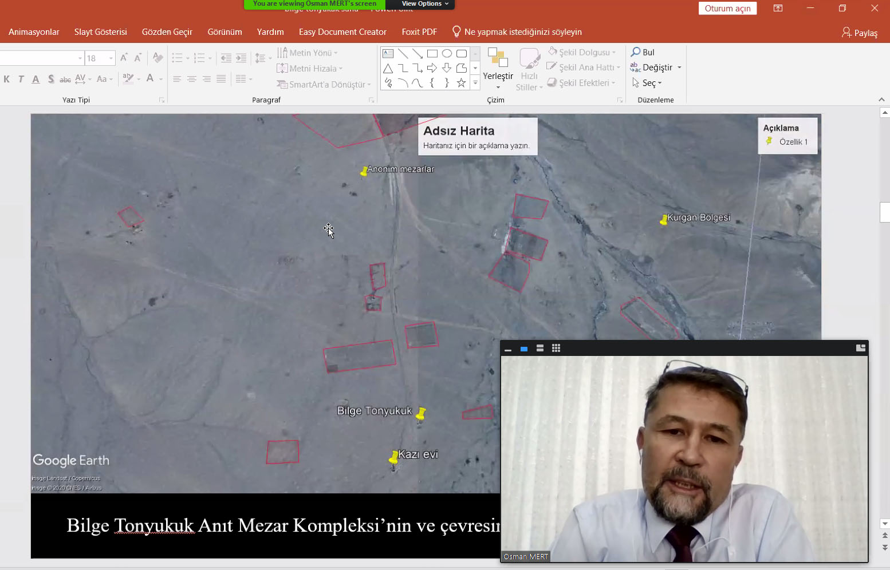
Task: Switch to the Foxit PDF tab
Action: [419, 32]
